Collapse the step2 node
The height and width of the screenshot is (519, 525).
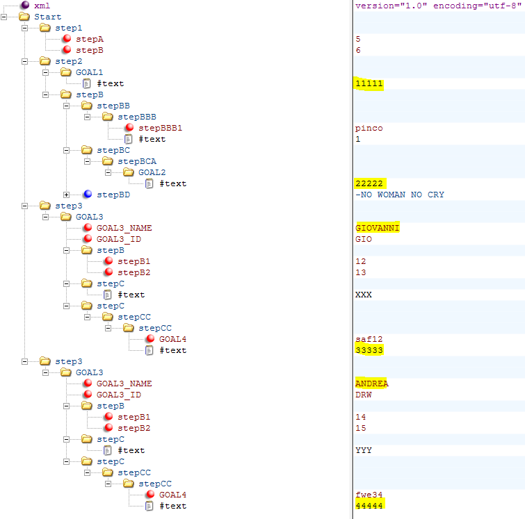25,61
